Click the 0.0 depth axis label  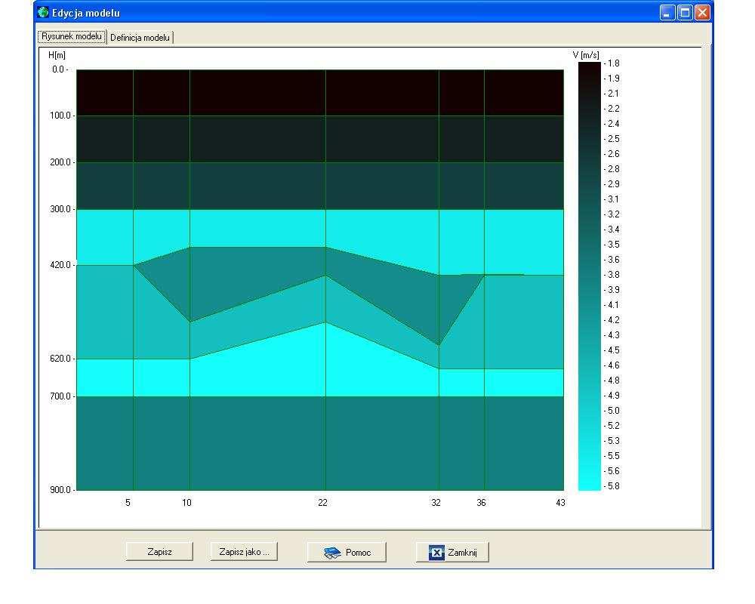pos(58,69)
